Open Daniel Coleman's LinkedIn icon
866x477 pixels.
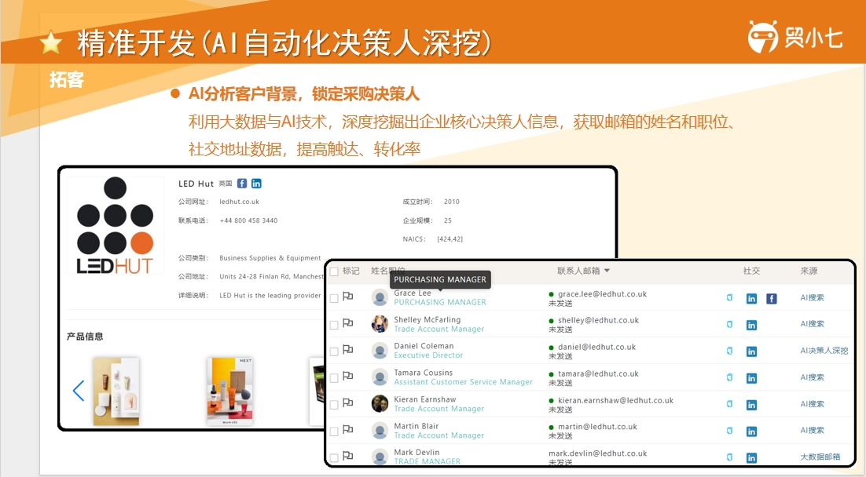click(x=752, y=351)
